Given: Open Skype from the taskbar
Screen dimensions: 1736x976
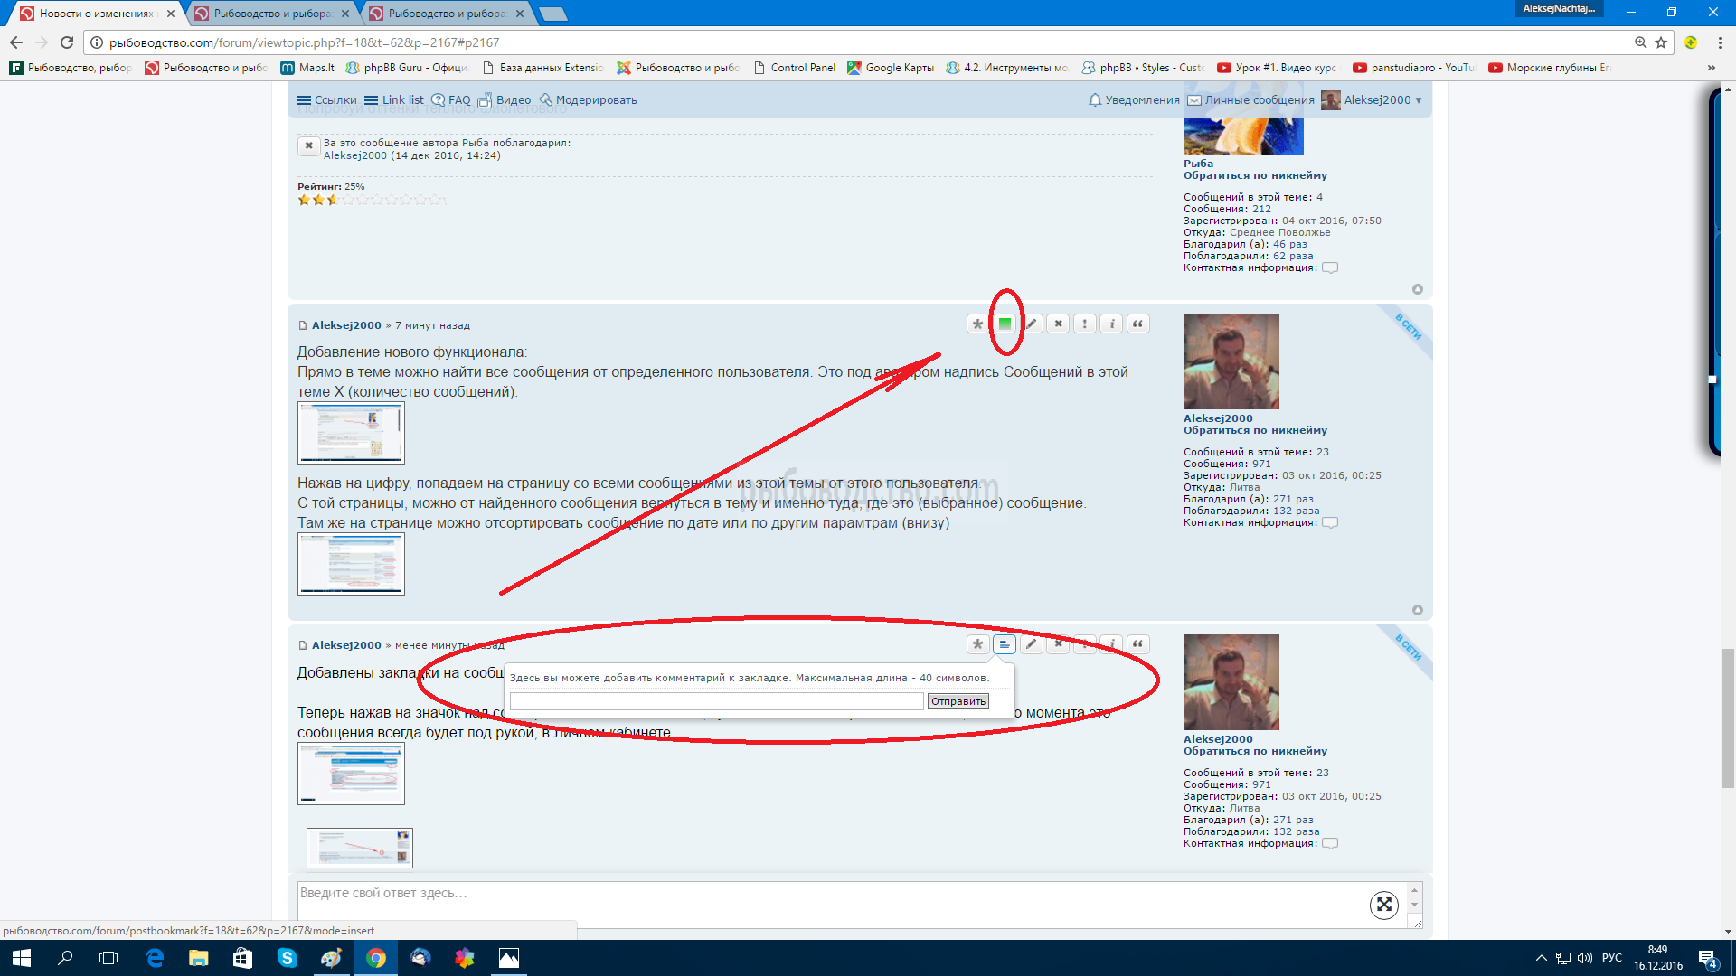Looking at the screenshot, I should (288, 958).
